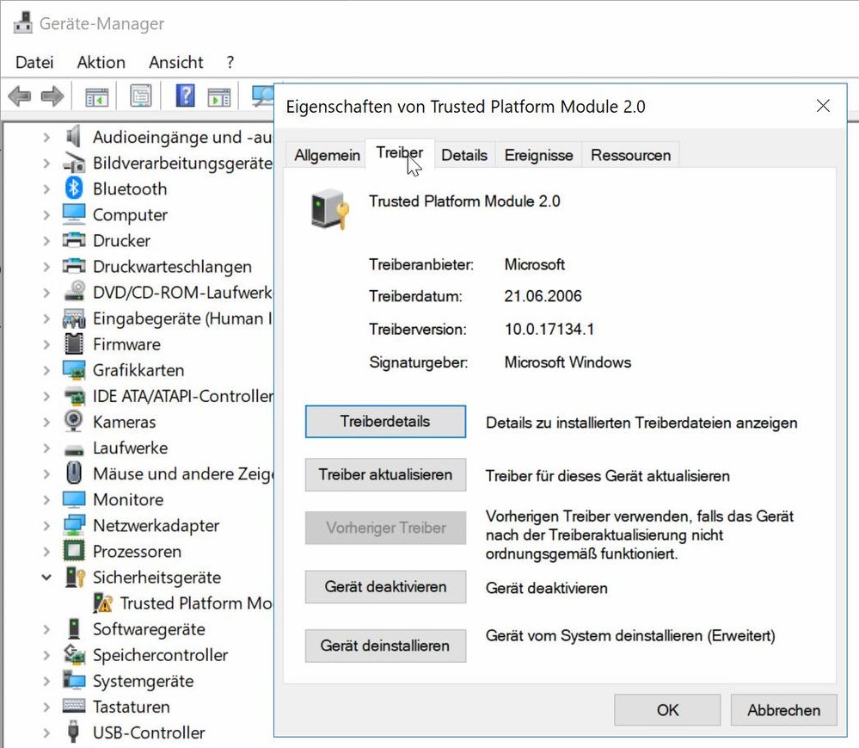The height and width of the screenshot is (748, 859).
Task: Click the blue Help toolbar icon
Action: [x=185, y=96]
